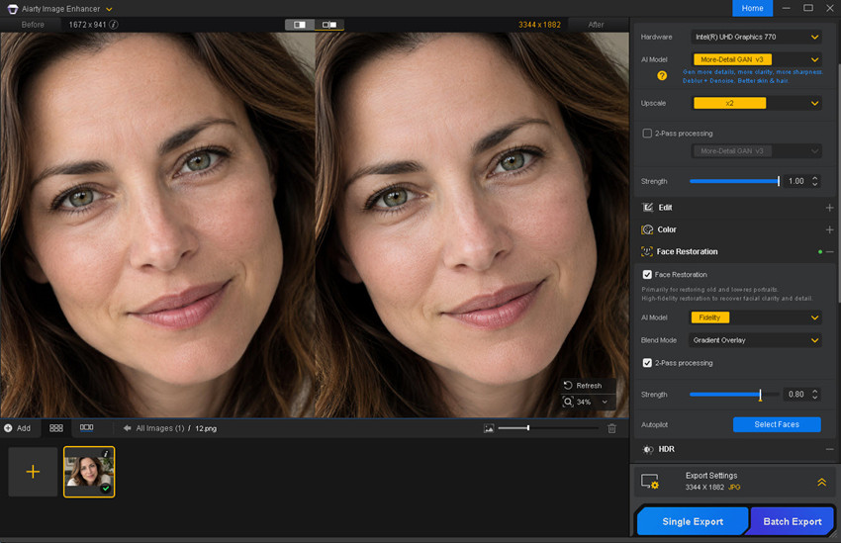Image resolution: width=841 pixels, height=543 pixels.
Task: Click the JPG format label in Export Settings
Action: [x=734, y=488]
